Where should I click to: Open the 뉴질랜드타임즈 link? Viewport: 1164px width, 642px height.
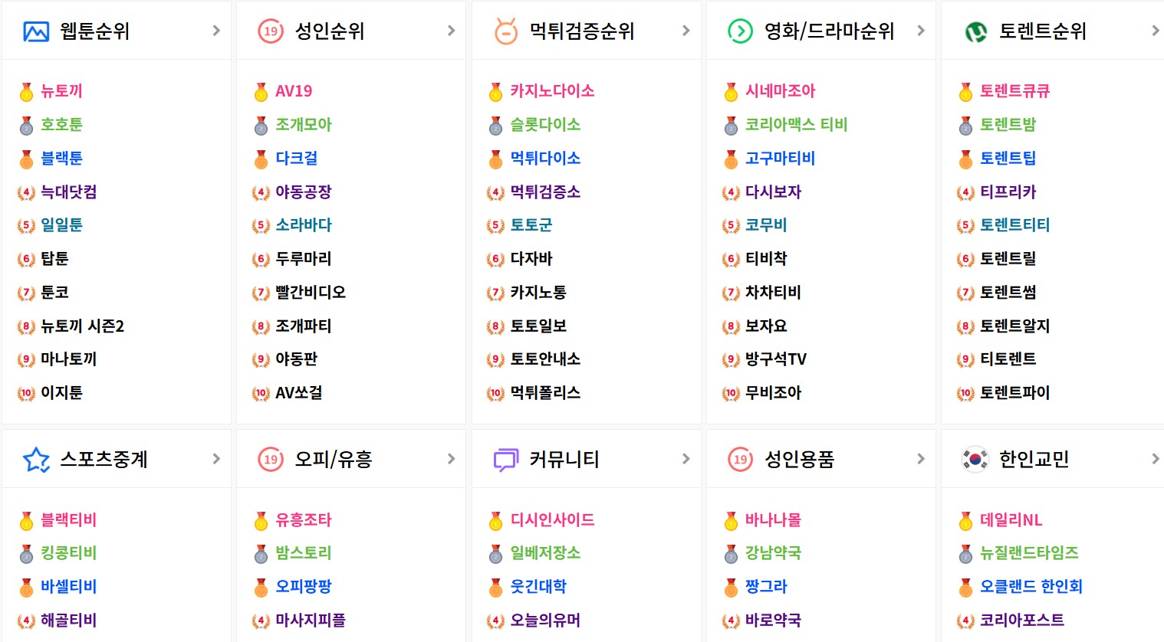[1029, 553]
